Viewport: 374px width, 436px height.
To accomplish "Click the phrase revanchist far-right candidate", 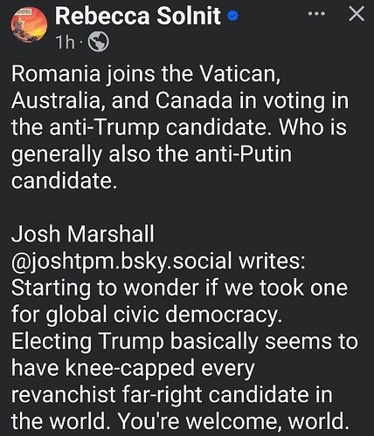I will click(160, 395).
